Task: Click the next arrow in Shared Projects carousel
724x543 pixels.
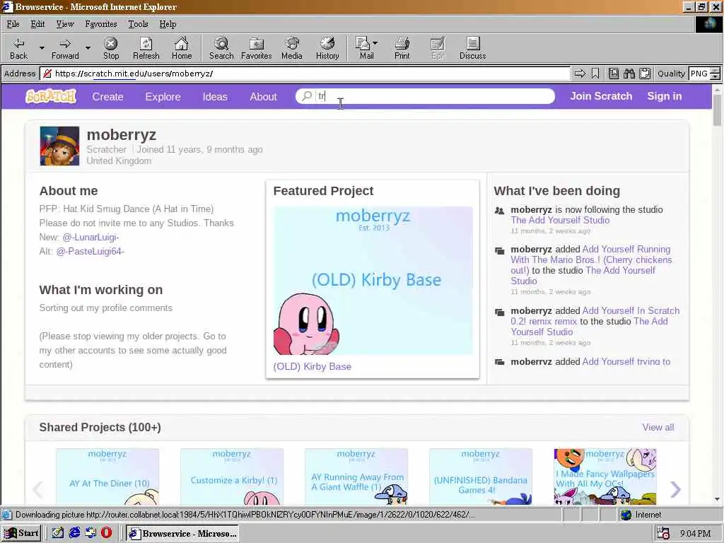Action: point(675,489)
